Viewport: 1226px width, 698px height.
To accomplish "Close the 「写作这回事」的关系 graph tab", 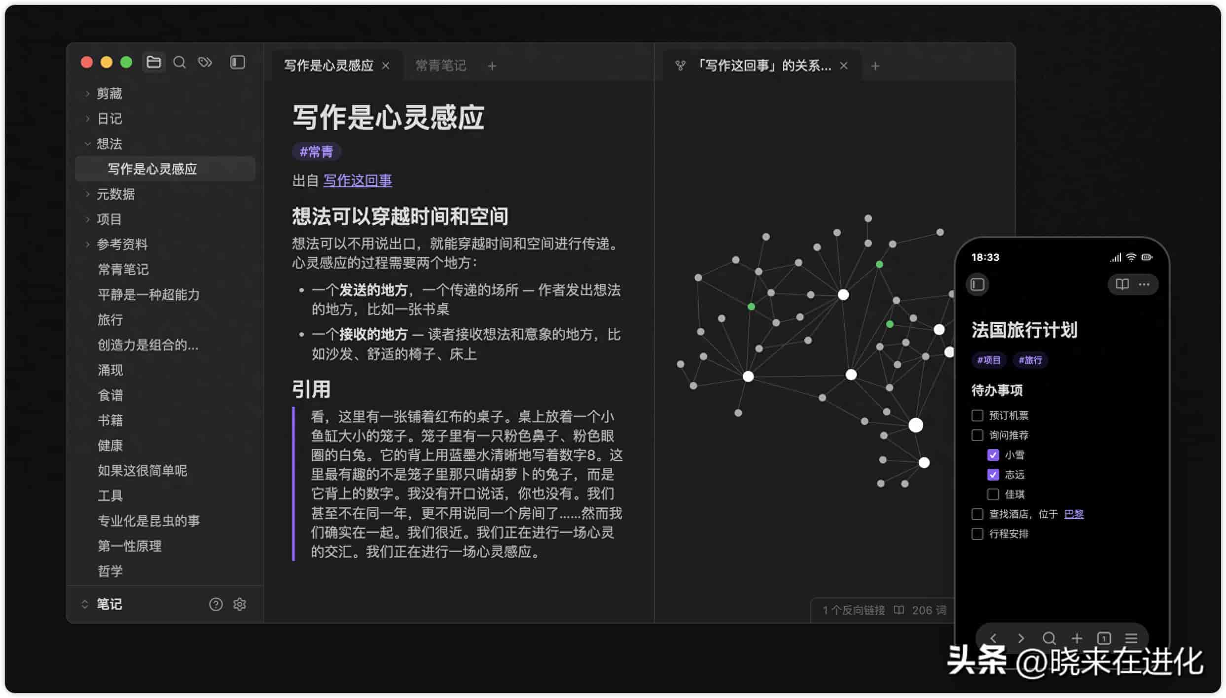I will tap(844, 66).
